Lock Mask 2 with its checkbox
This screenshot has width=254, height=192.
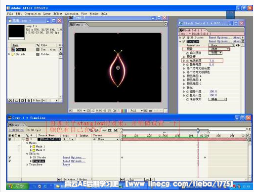point(19,150)
